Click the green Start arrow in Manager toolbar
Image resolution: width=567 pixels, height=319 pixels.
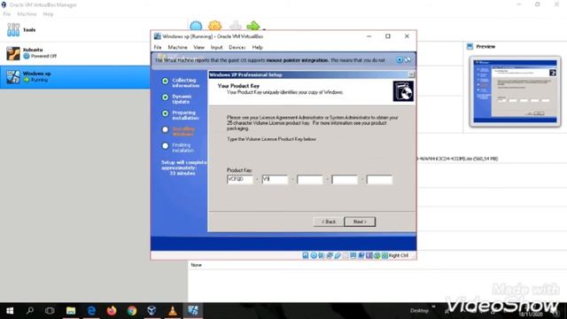click(x=253, y=26)
